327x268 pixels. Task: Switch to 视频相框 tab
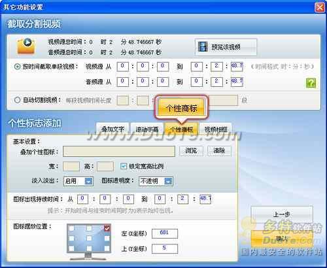[x=215, y=129]
